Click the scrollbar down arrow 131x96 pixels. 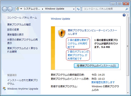click(x=128, y=93)
